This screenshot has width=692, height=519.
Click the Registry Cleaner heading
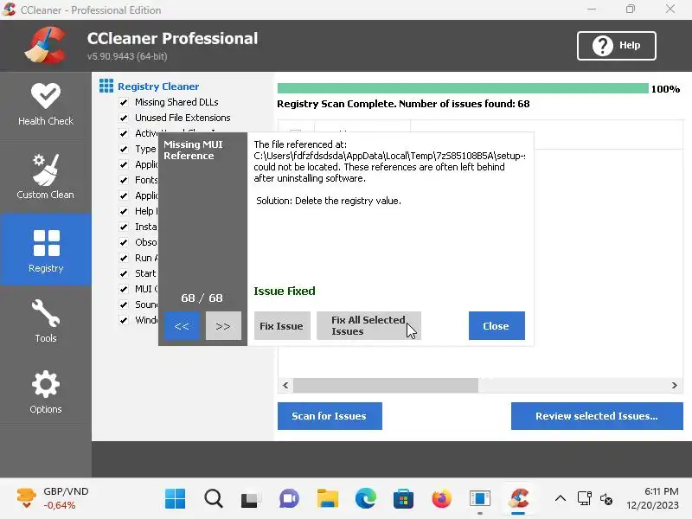point(158,86)
